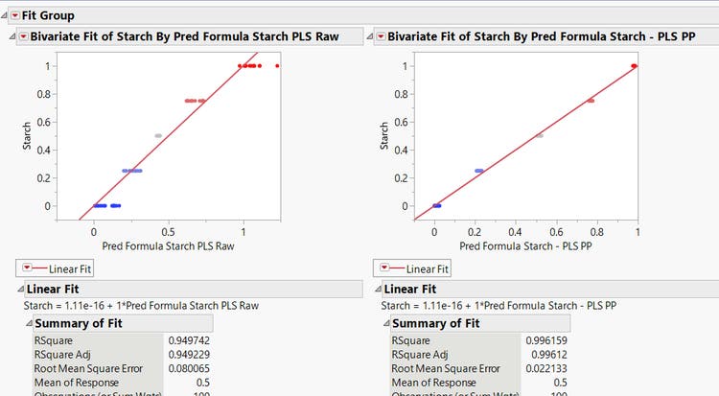Open red triangle menu for PLS PP bivariate fit
Viewport: 719px width, 396px height.
coord(381,36)
